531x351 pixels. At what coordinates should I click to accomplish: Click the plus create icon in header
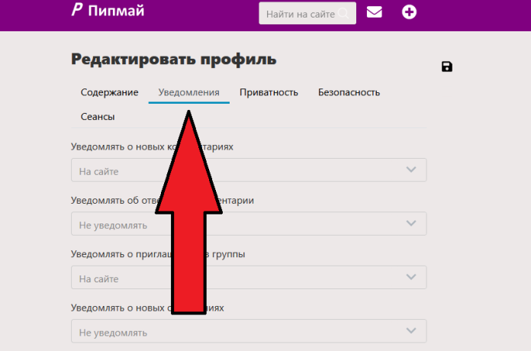point(409,12)
